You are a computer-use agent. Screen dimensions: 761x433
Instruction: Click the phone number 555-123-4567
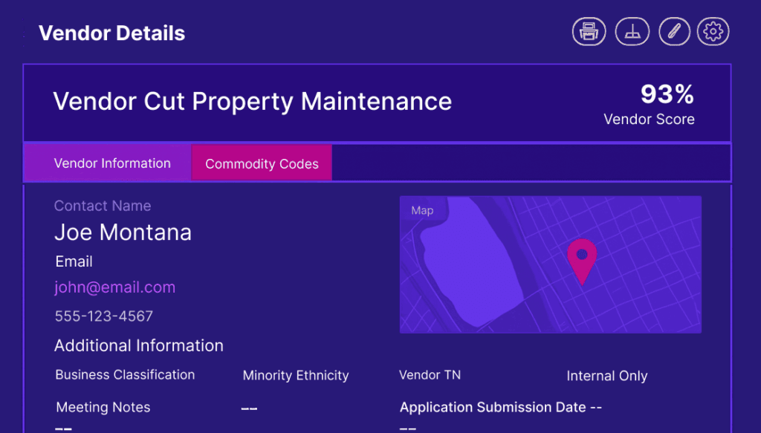pos(103,316)
